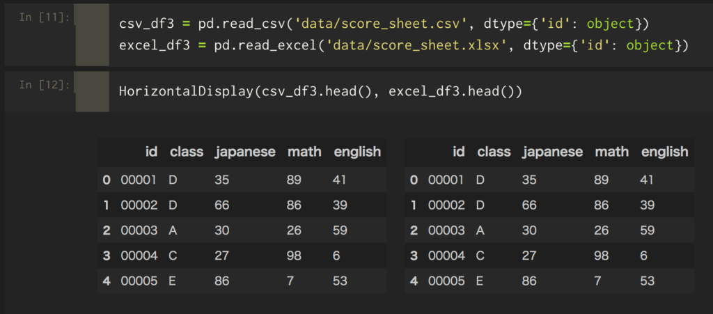
Task: Select the id header in the left table
Action: (151, 152)
